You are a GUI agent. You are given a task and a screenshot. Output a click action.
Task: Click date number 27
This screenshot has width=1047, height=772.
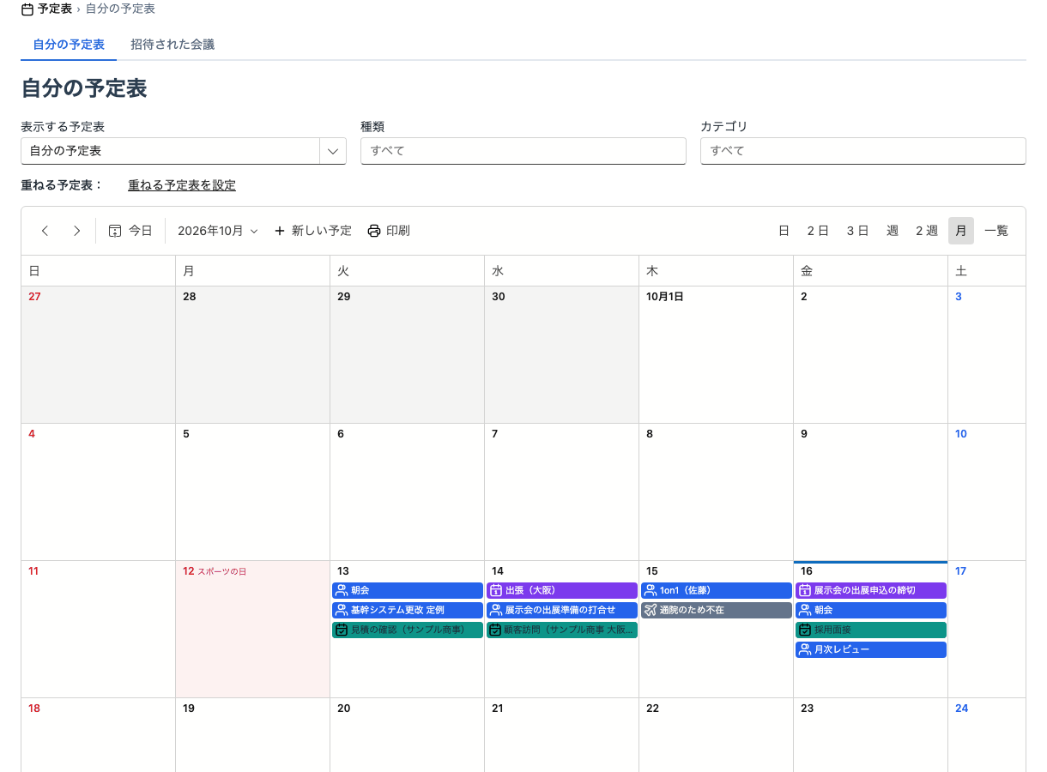click(34, 297)
